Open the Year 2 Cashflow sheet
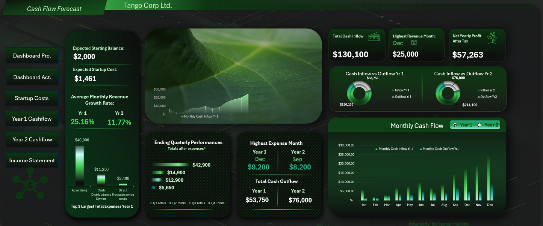 tap(32, 139)
